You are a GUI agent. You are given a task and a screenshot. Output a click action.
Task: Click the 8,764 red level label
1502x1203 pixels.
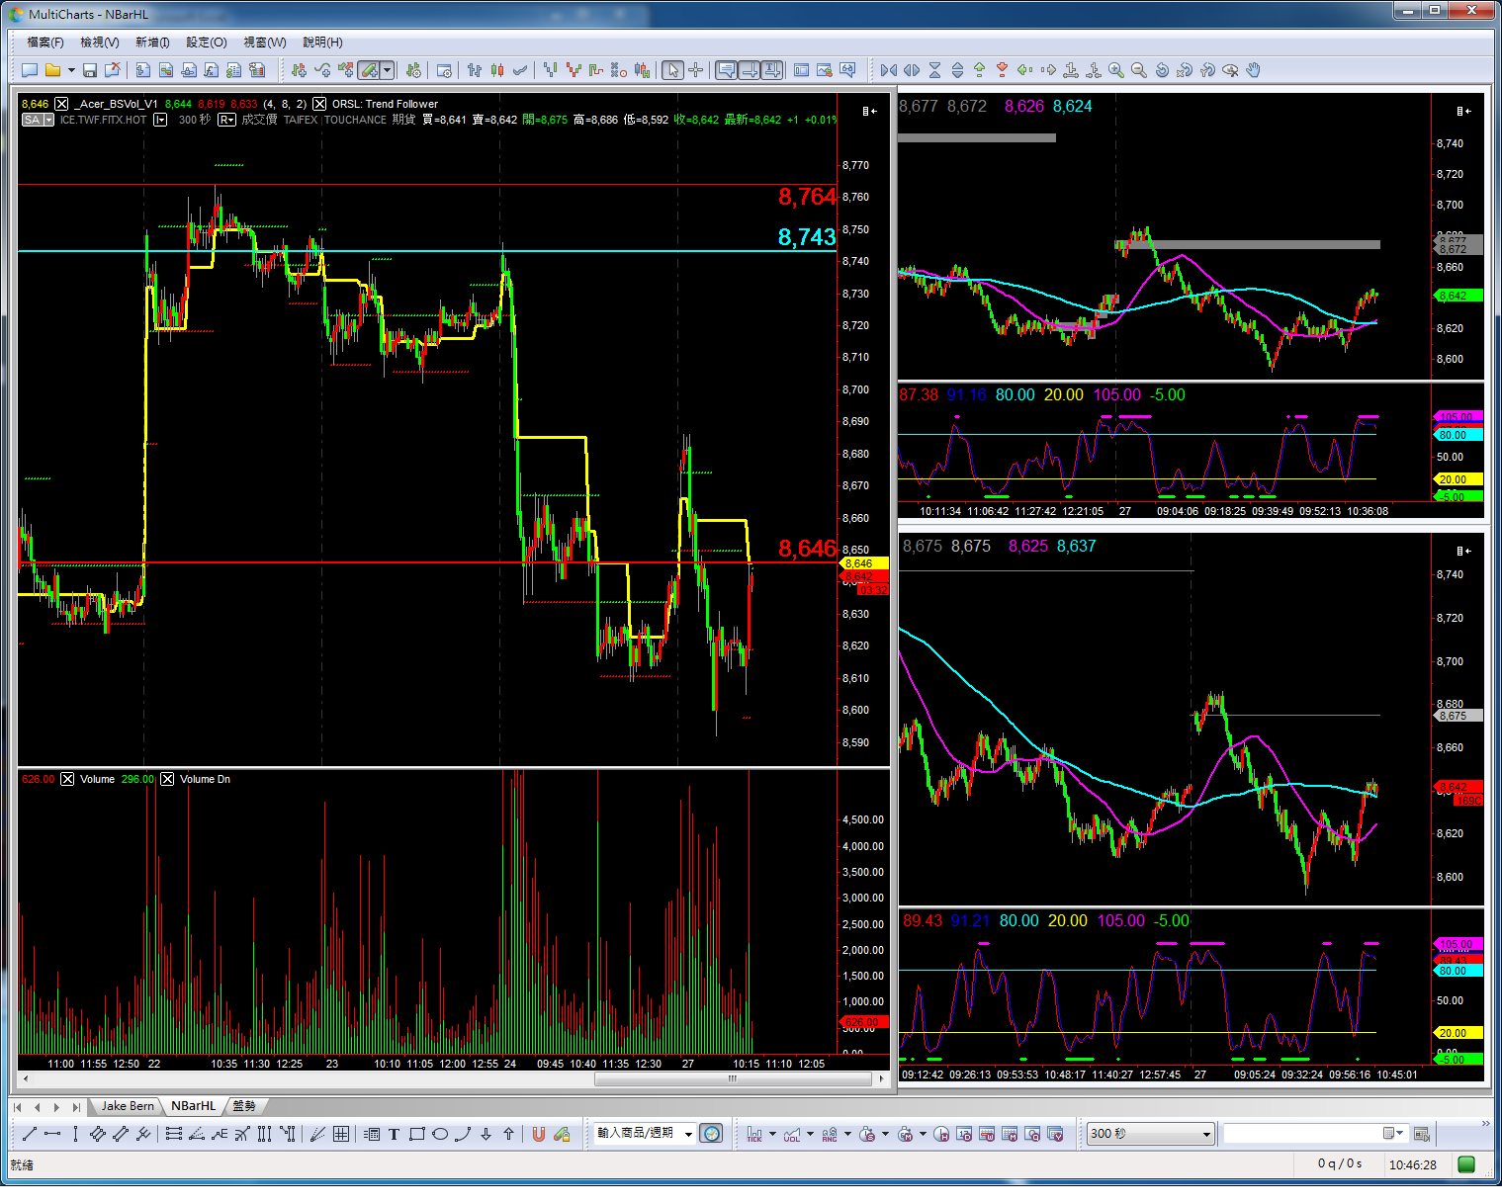tap(807, 197)
